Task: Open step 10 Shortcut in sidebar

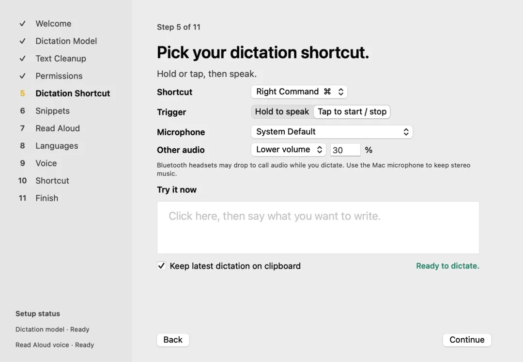Action: click(52, 180)
